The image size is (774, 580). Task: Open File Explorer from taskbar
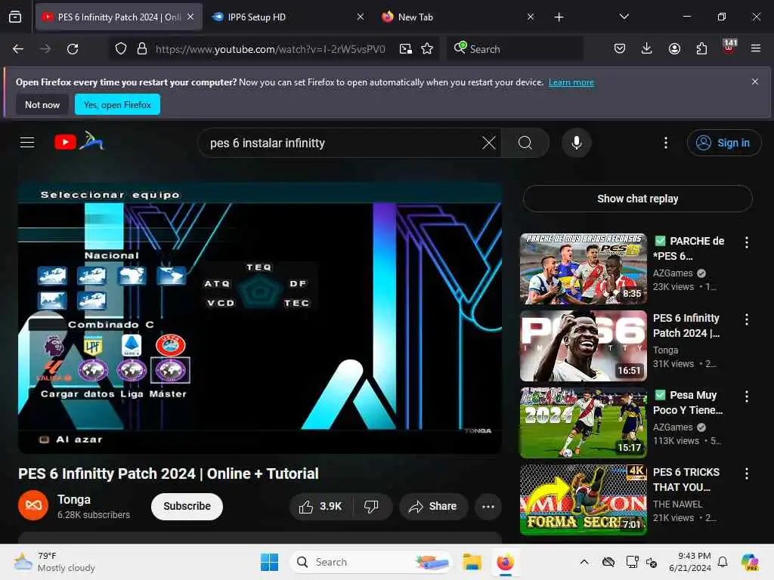pos(472,562)
